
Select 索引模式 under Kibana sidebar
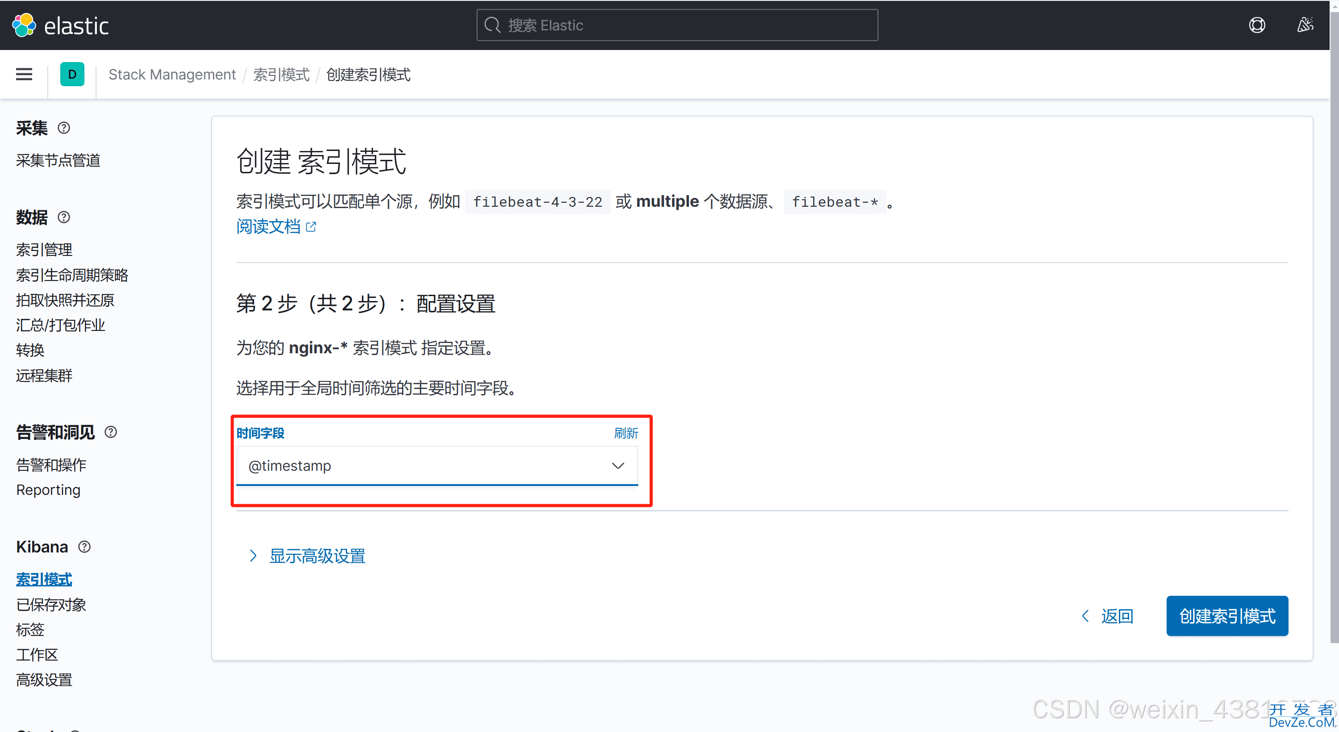coord(44,579)
